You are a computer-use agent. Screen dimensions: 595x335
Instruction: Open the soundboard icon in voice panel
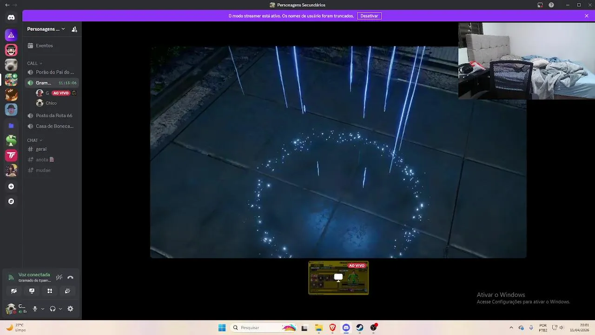coord(67,291)
